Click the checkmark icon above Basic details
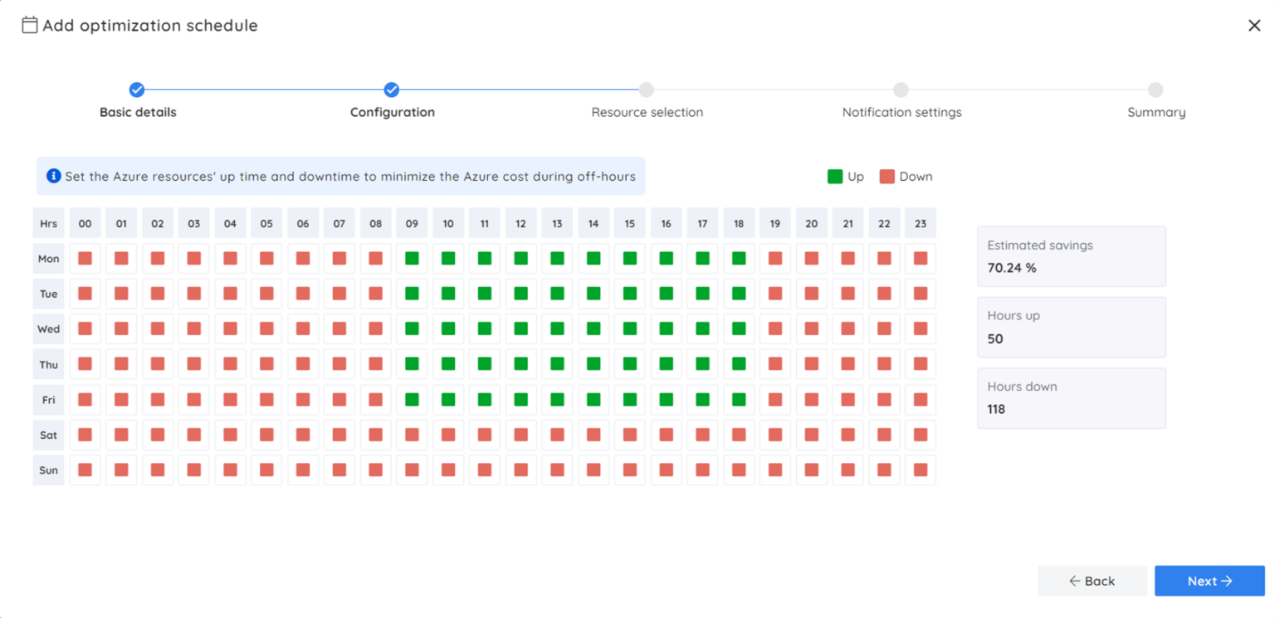Image resolution: width=1275 pixels, height=618 pixels. click(x=137, y=90)
